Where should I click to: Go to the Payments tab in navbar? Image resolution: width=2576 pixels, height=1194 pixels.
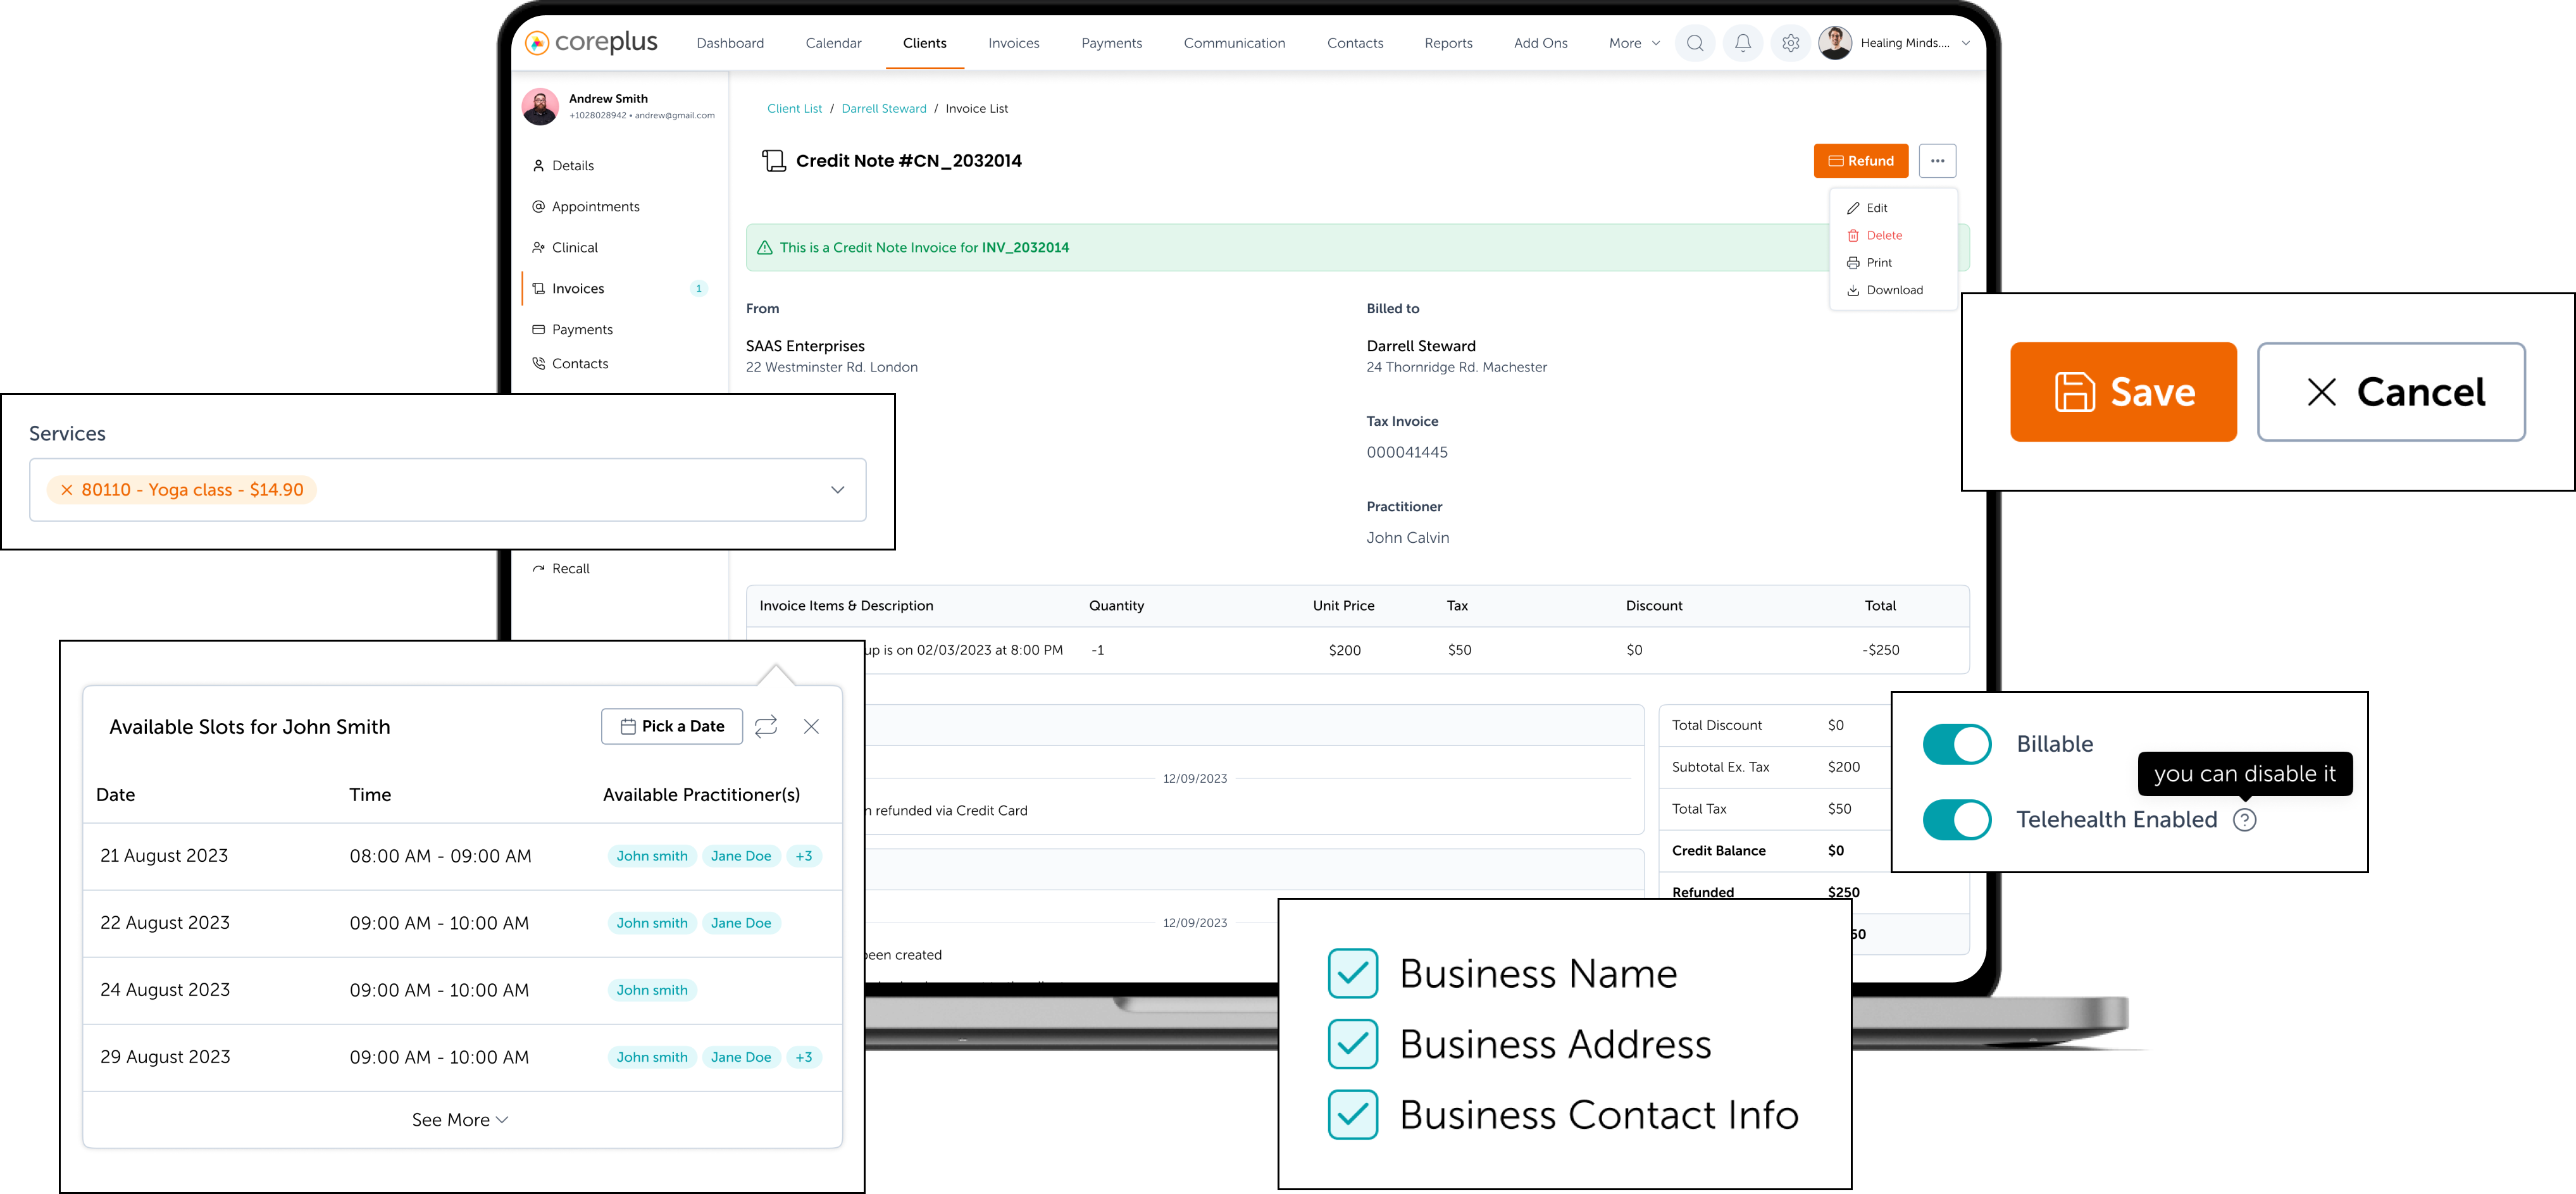[x=1111, y=43]
